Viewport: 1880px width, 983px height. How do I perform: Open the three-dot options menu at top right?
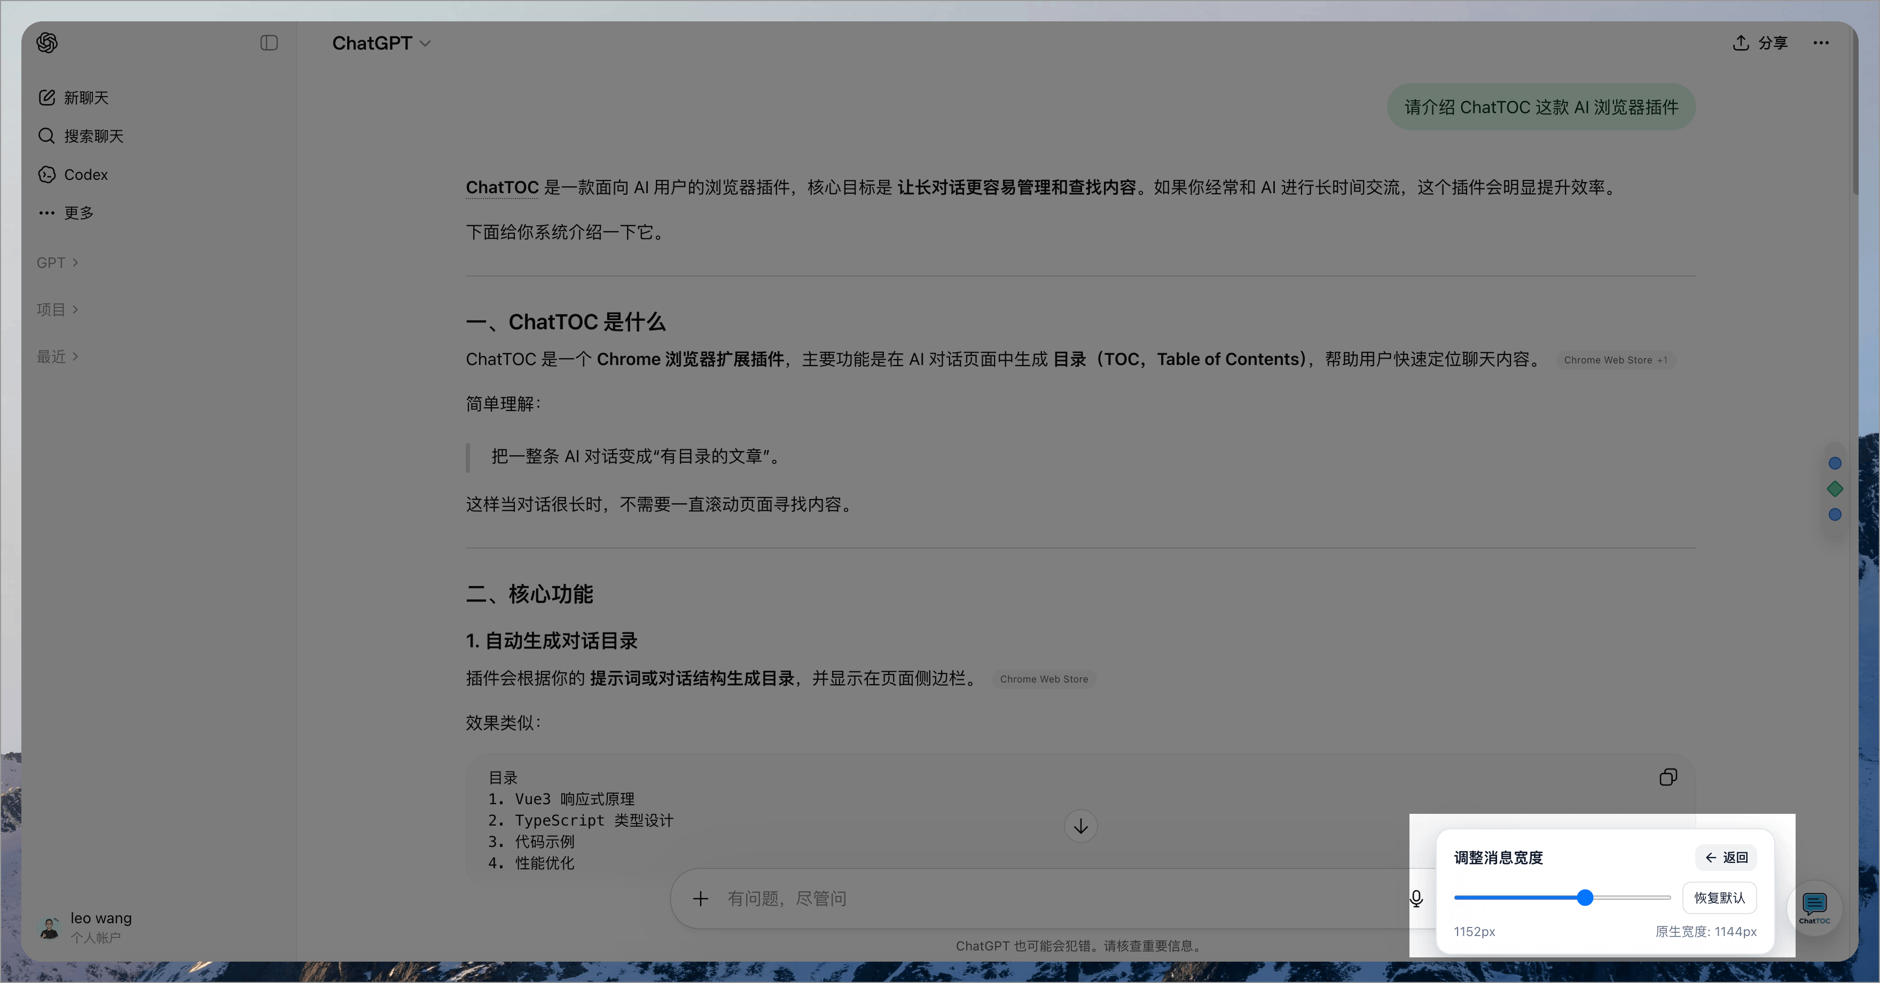click(x=1821, y=43)
